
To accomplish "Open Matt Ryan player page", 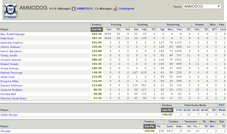I will tap(7, 39).
